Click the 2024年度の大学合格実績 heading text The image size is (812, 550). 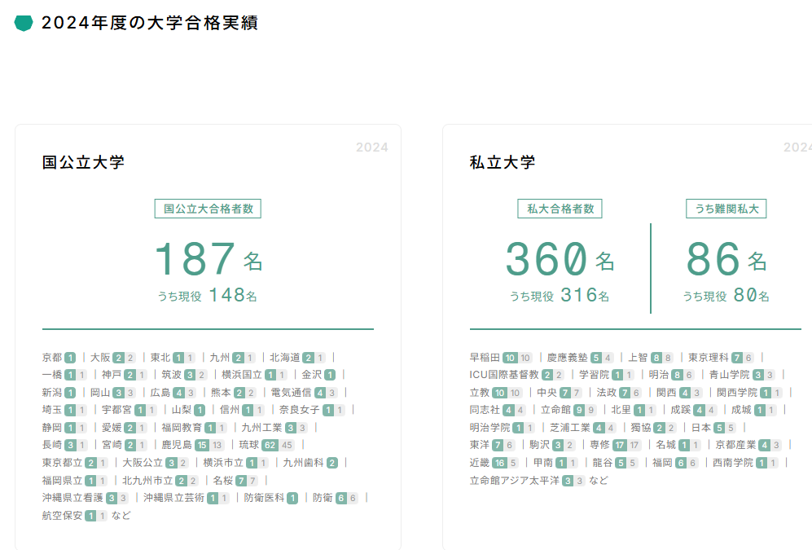click(149, 23)
